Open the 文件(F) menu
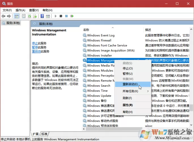Viewport: 194px width, 142px height. pyautogui.click(x=7, y=10)
